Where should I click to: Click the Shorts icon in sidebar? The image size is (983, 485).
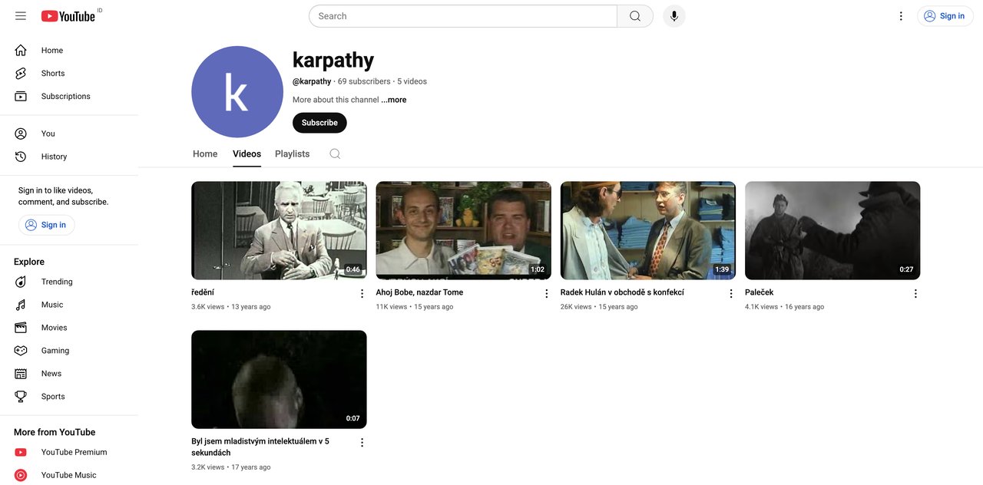coord(21,74)
